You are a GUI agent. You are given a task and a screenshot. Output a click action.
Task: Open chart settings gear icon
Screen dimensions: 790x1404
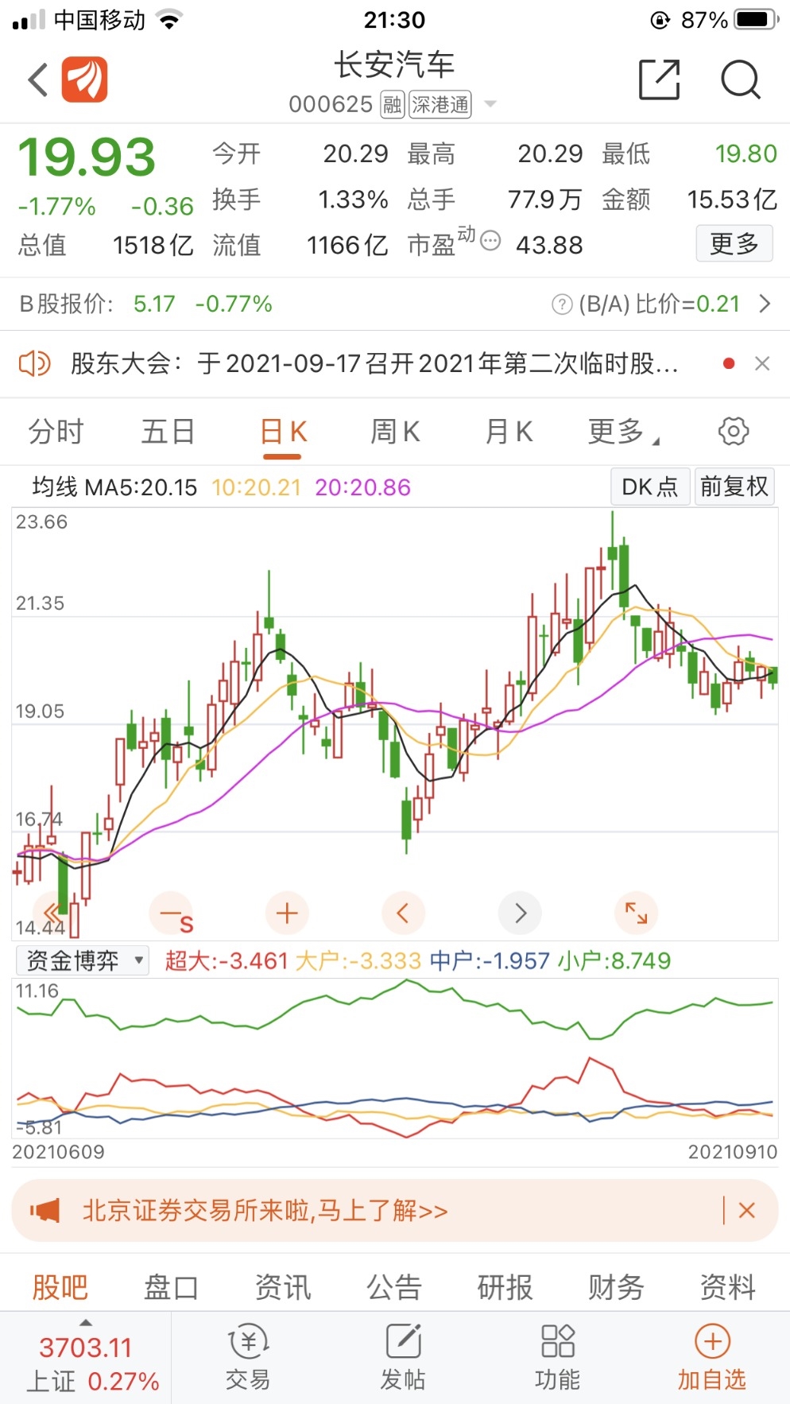(733, 432)
